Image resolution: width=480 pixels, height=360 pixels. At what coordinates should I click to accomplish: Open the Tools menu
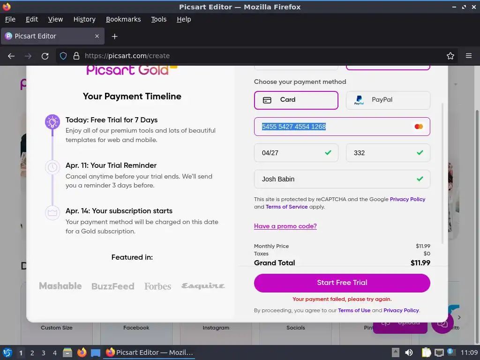point(158,19)
